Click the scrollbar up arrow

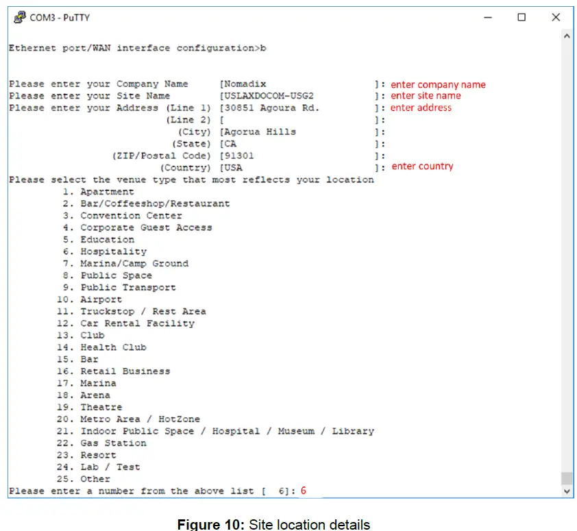567,36
